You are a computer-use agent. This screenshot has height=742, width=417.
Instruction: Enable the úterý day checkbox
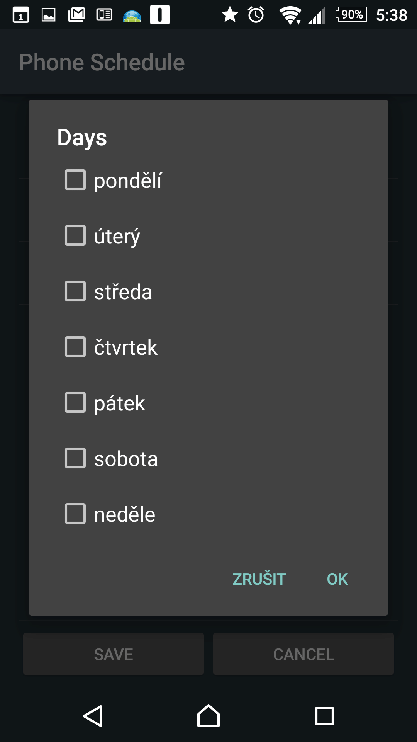(75, 235)
